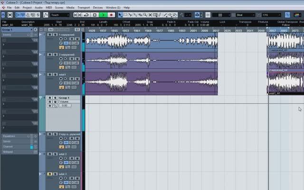Open the color selector palette dropdown
This screenshot has width=304, height=190.
click(297, 15)
